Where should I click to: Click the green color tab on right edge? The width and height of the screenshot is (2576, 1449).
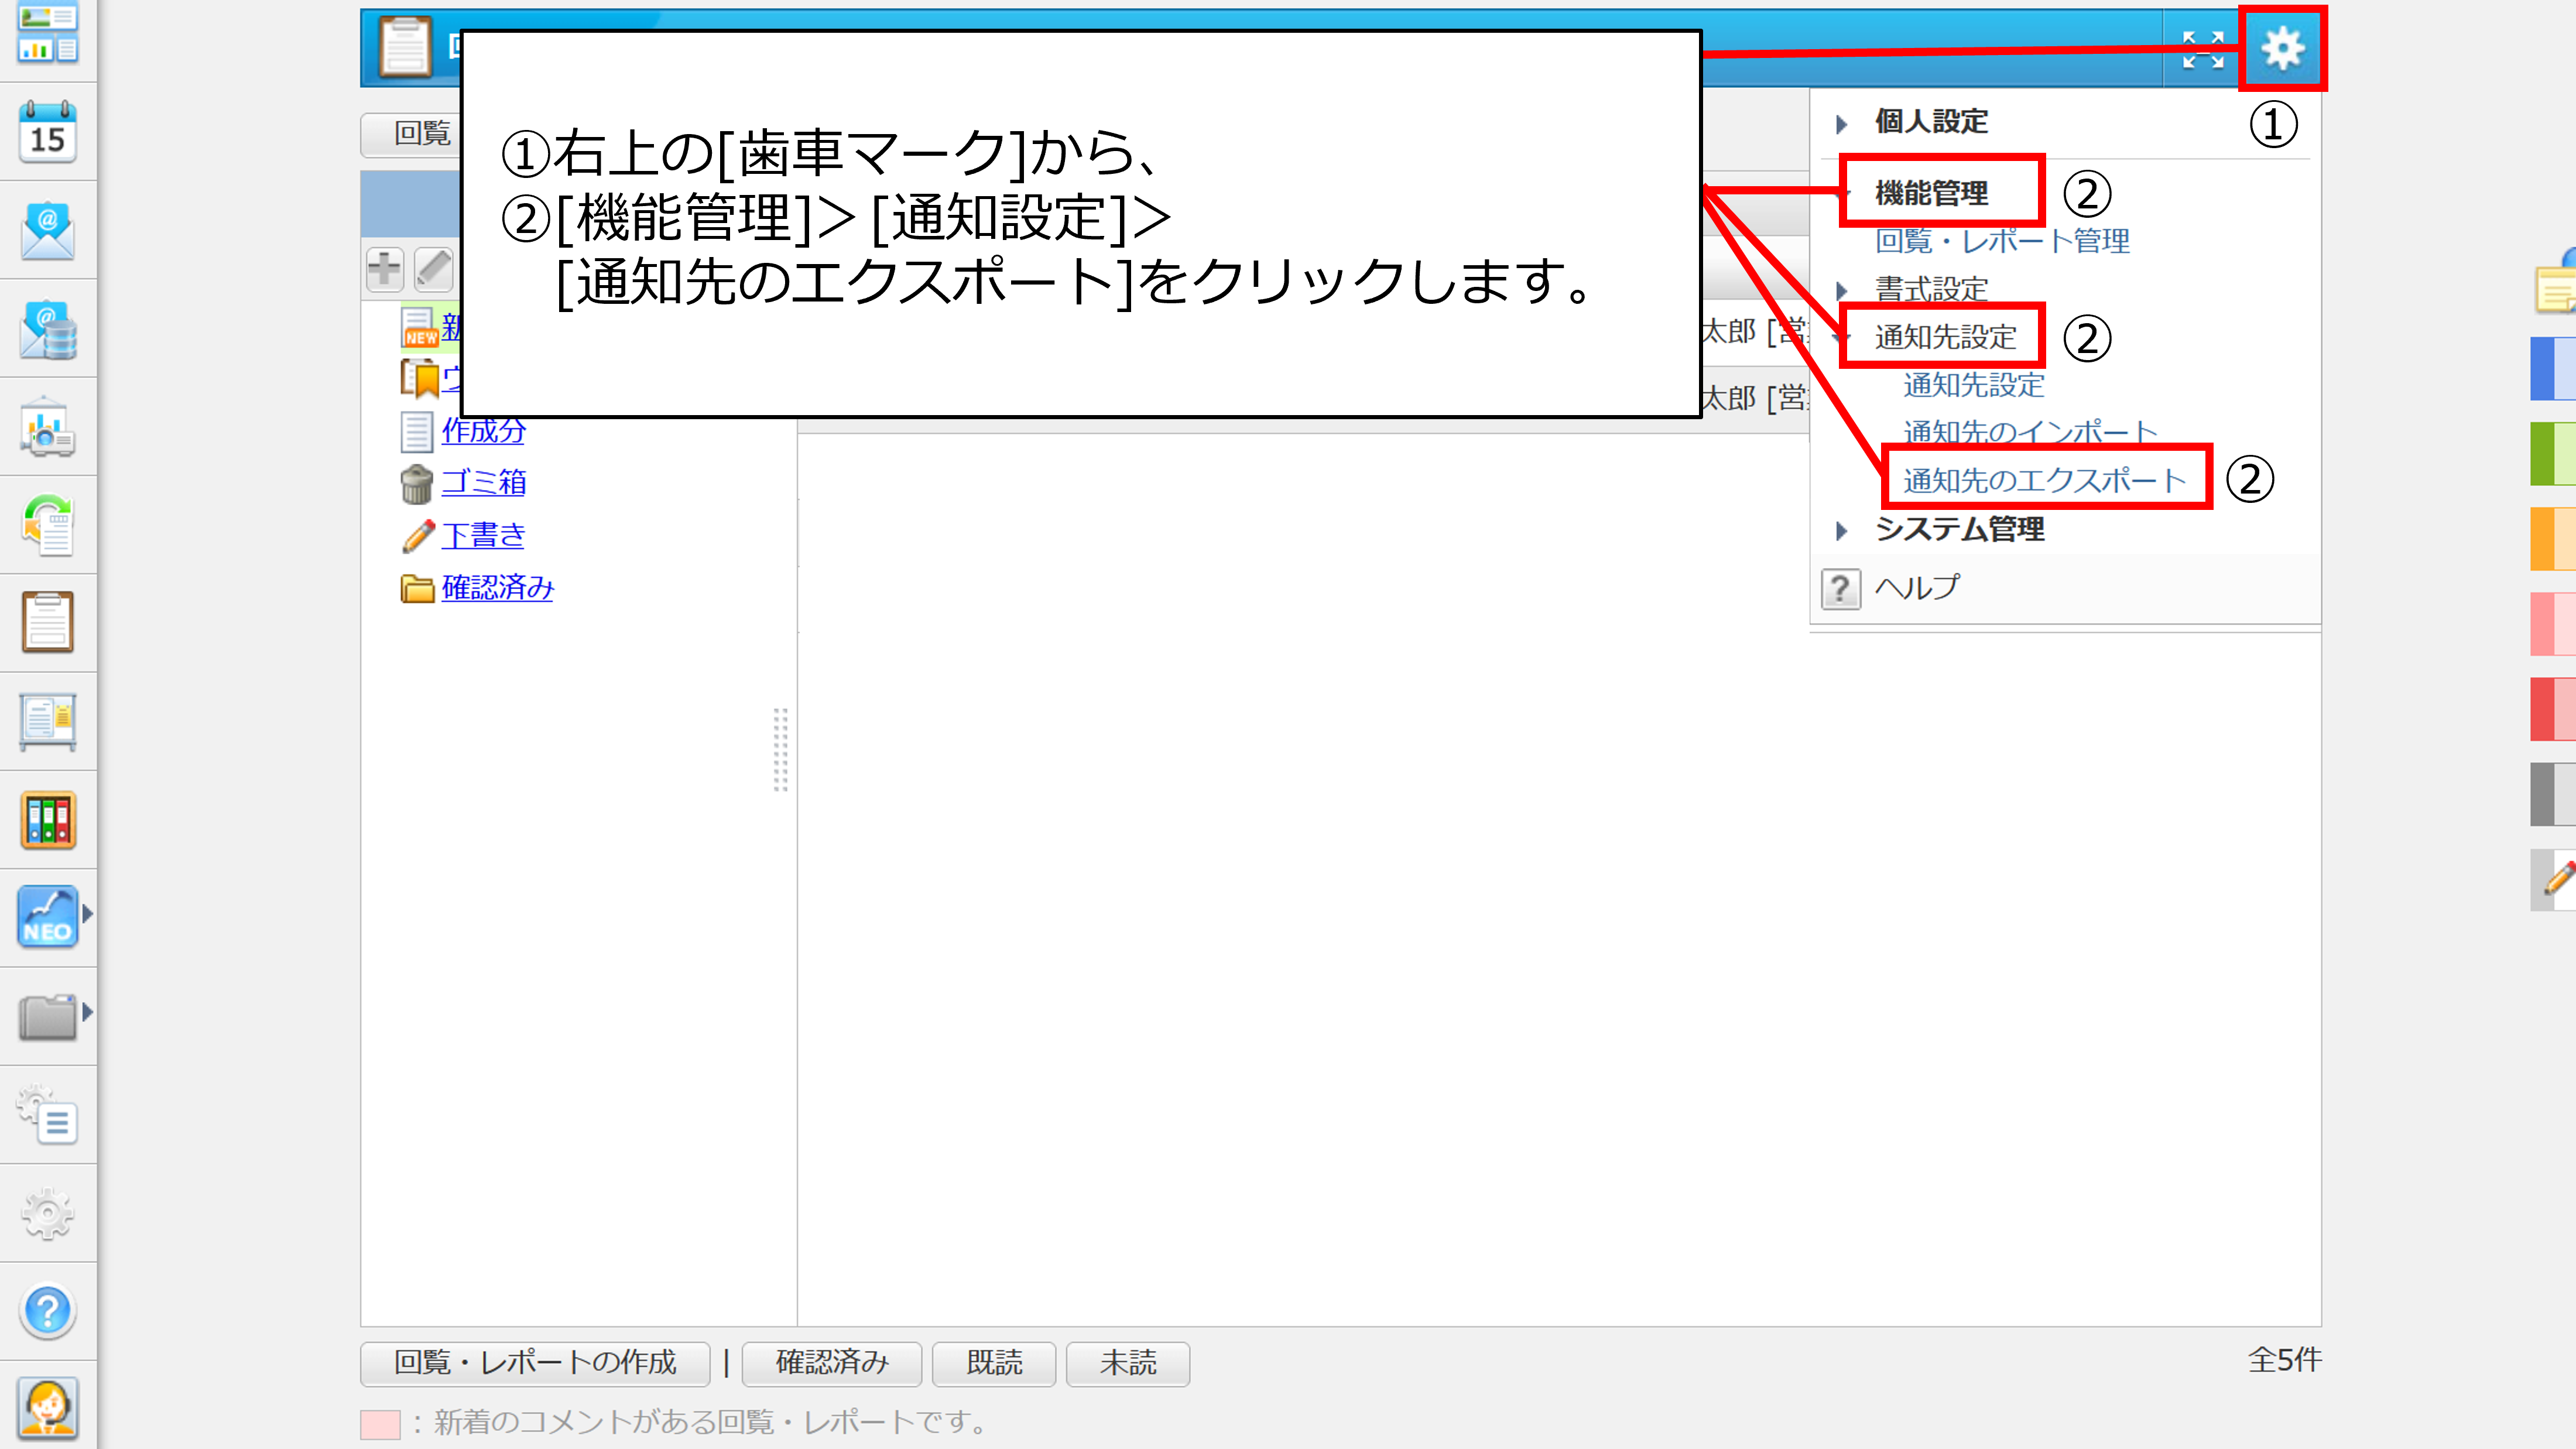tap(2552, 453)
